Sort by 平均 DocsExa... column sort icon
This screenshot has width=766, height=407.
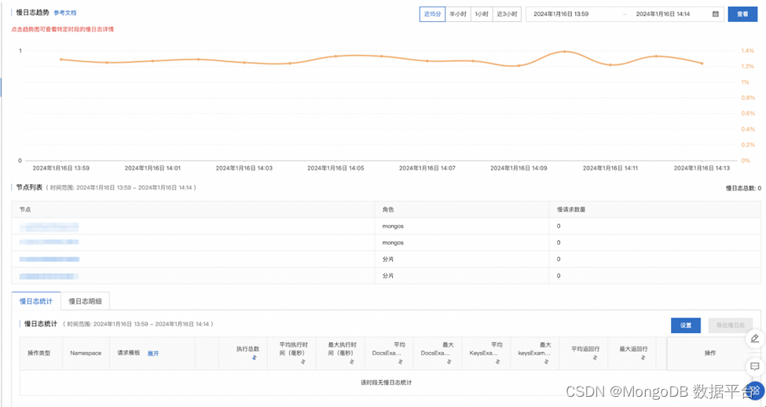(x=400, y=362)
